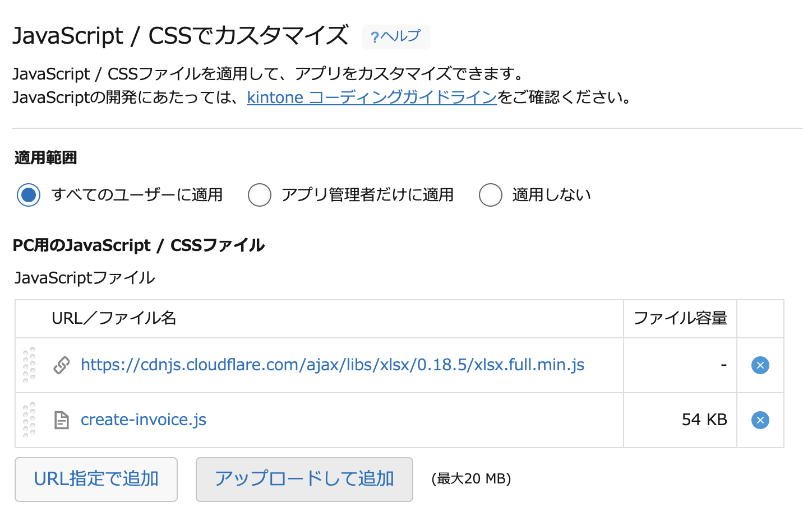Remove create-invoice.js using the blue X icon
The width and height of the screenshot is (803, 512).
coord(760,419)
